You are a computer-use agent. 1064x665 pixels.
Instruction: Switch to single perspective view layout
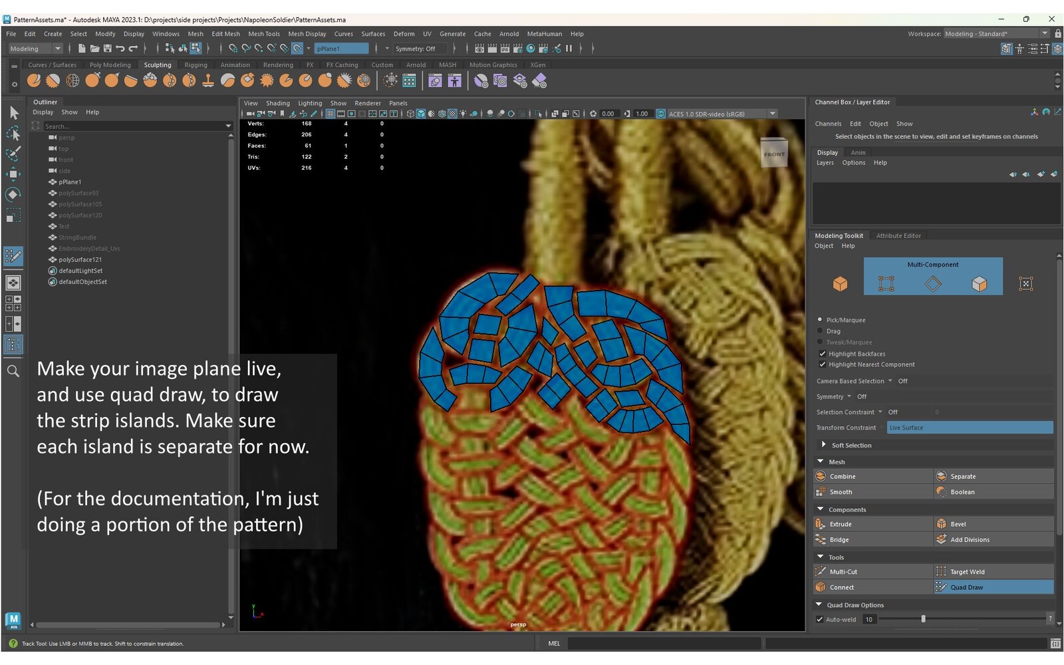[x=13, y=283]
